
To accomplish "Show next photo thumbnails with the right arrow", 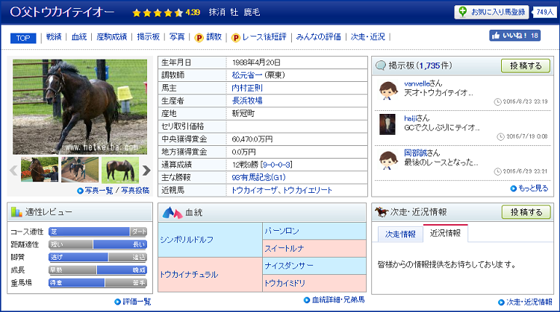I will click(146, 171).
